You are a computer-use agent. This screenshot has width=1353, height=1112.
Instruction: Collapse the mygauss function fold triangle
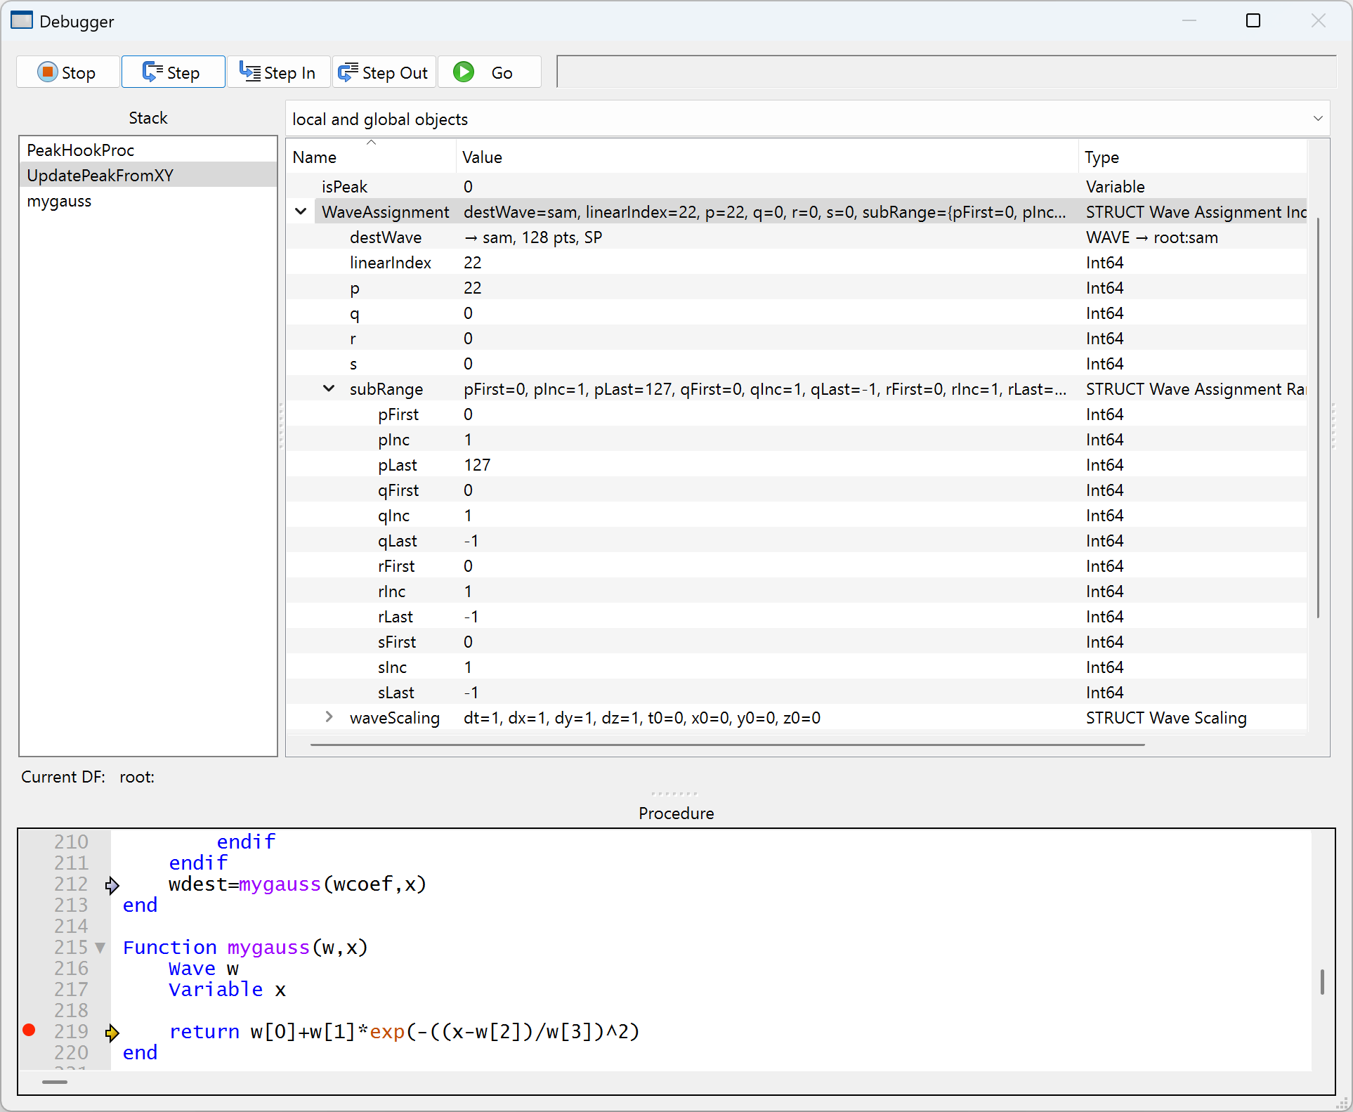(100, 948)
